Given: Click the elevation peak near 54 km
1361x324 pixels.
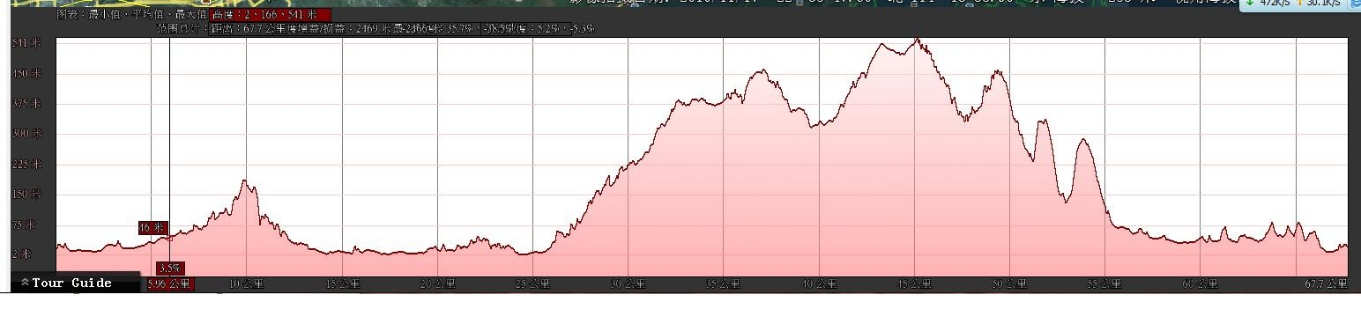Looking at the screenshot, I should click(x=1082, y=141).
